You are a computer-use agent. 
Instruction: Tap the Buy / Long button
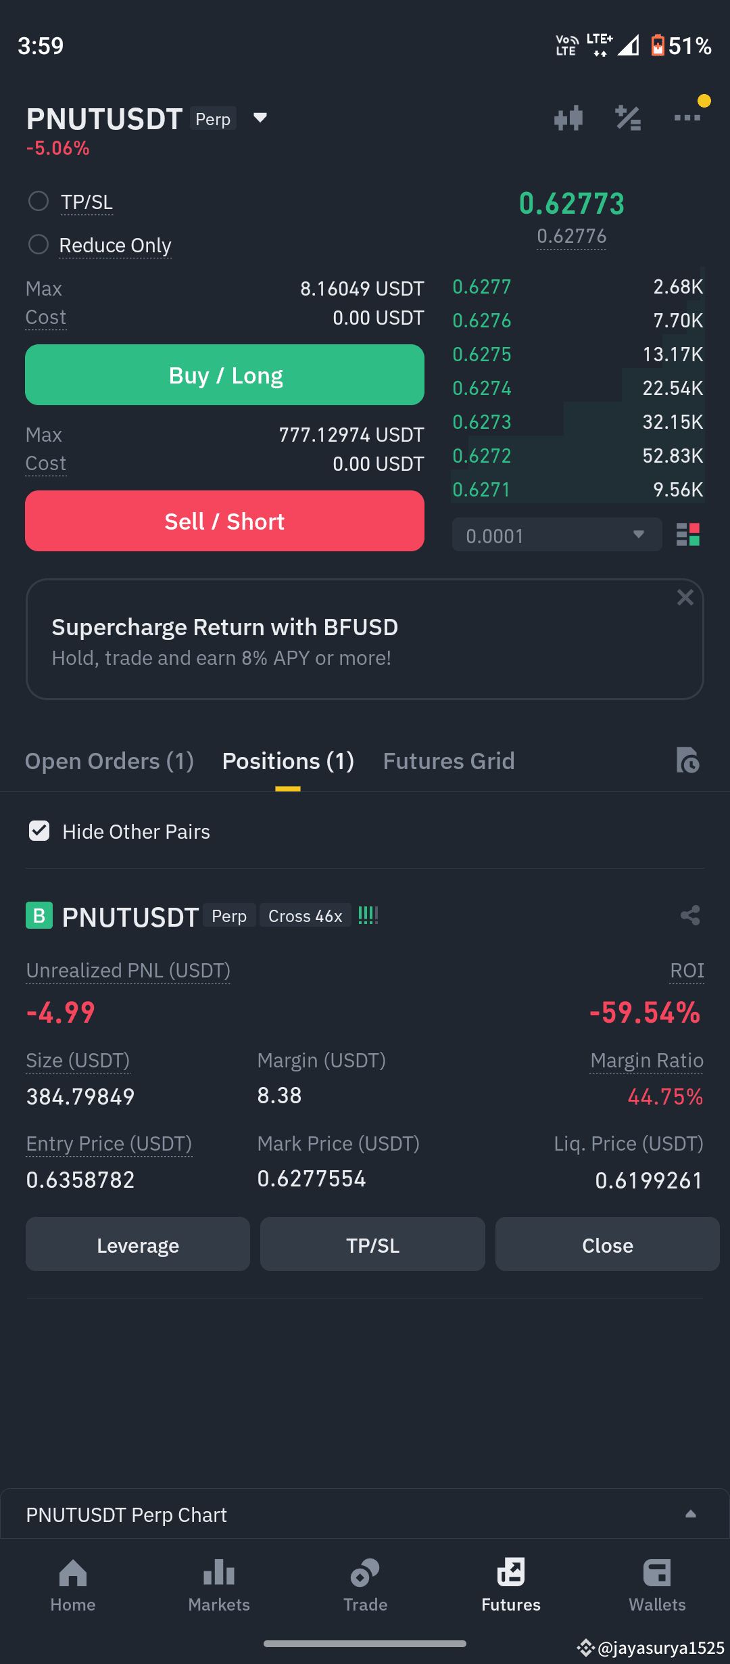point(224,375)
